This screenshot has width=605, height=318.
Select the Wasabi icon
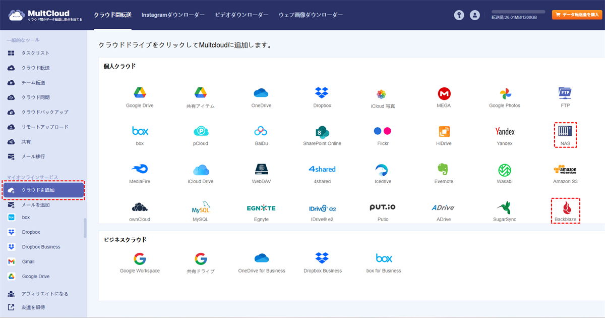(505, 170)
